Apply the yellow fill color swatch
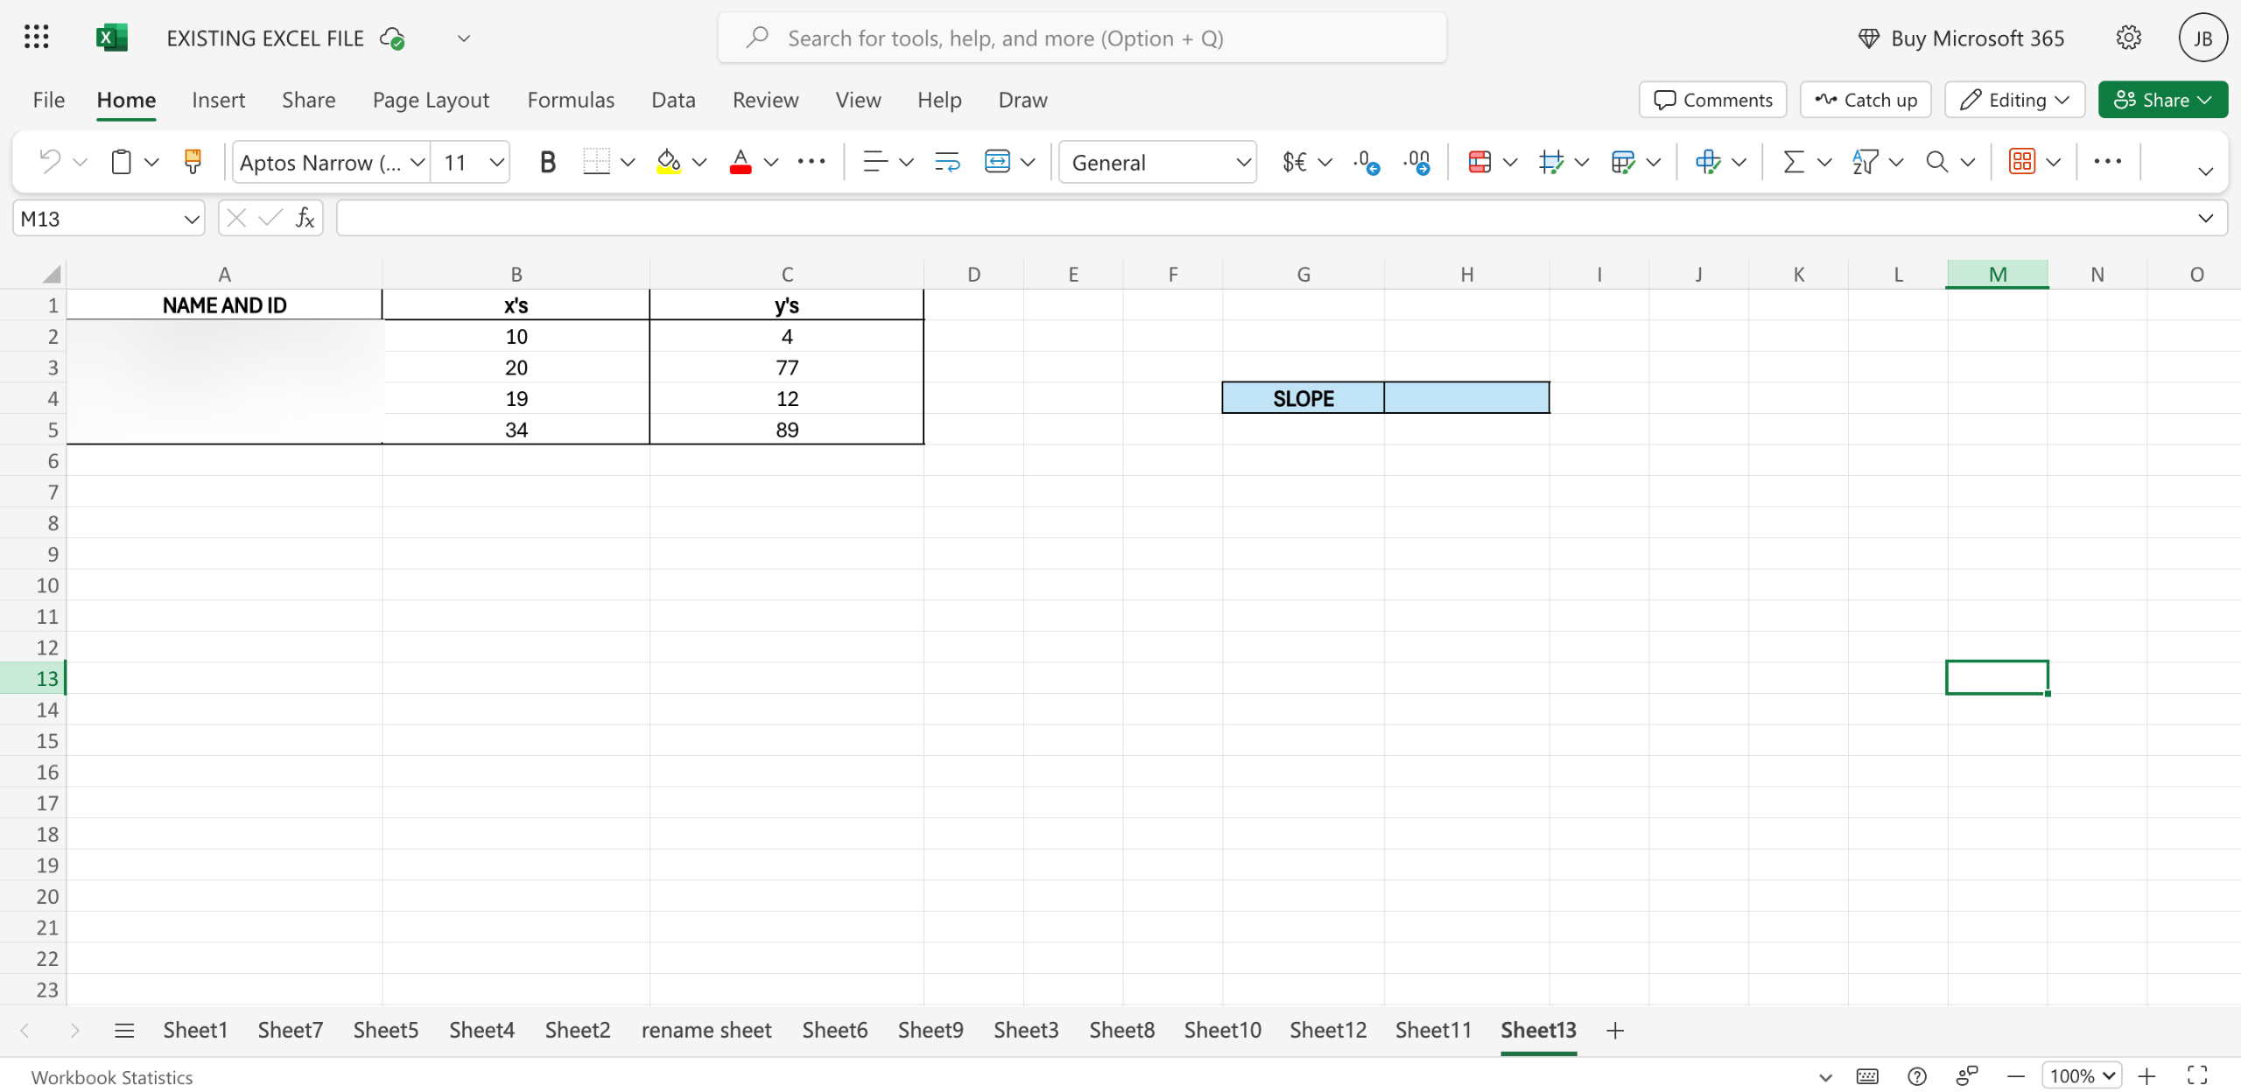This screenshot has width=2241, height=1092. 669,162
